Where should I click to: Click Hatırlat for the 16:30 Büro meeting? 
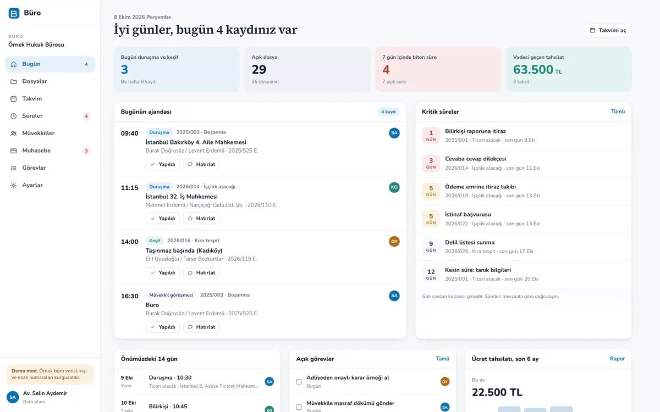point(201,327)
